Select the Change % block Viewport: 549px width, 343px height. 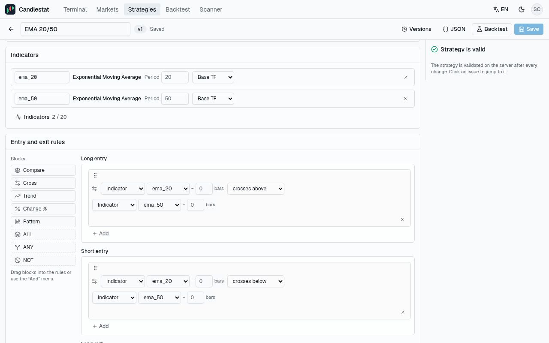coord(43,209)
